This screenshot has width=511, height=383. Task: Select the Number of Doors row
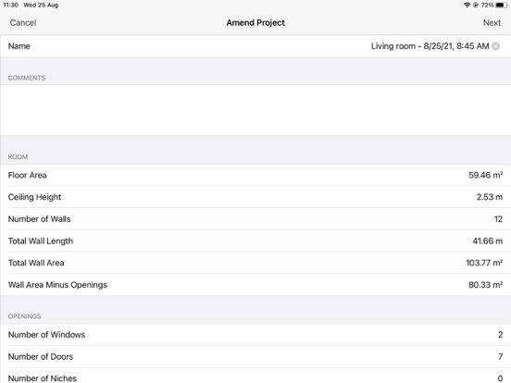click(x=255, y=356)
